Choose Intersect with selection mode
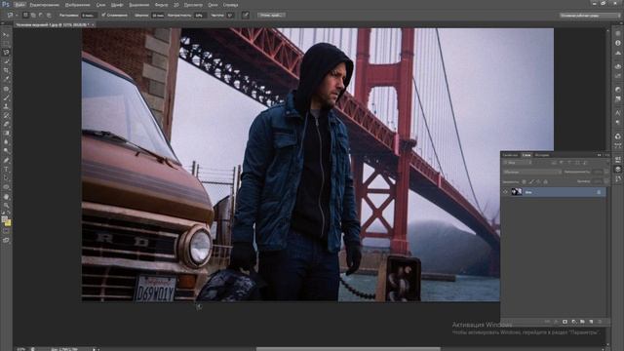 49,16
